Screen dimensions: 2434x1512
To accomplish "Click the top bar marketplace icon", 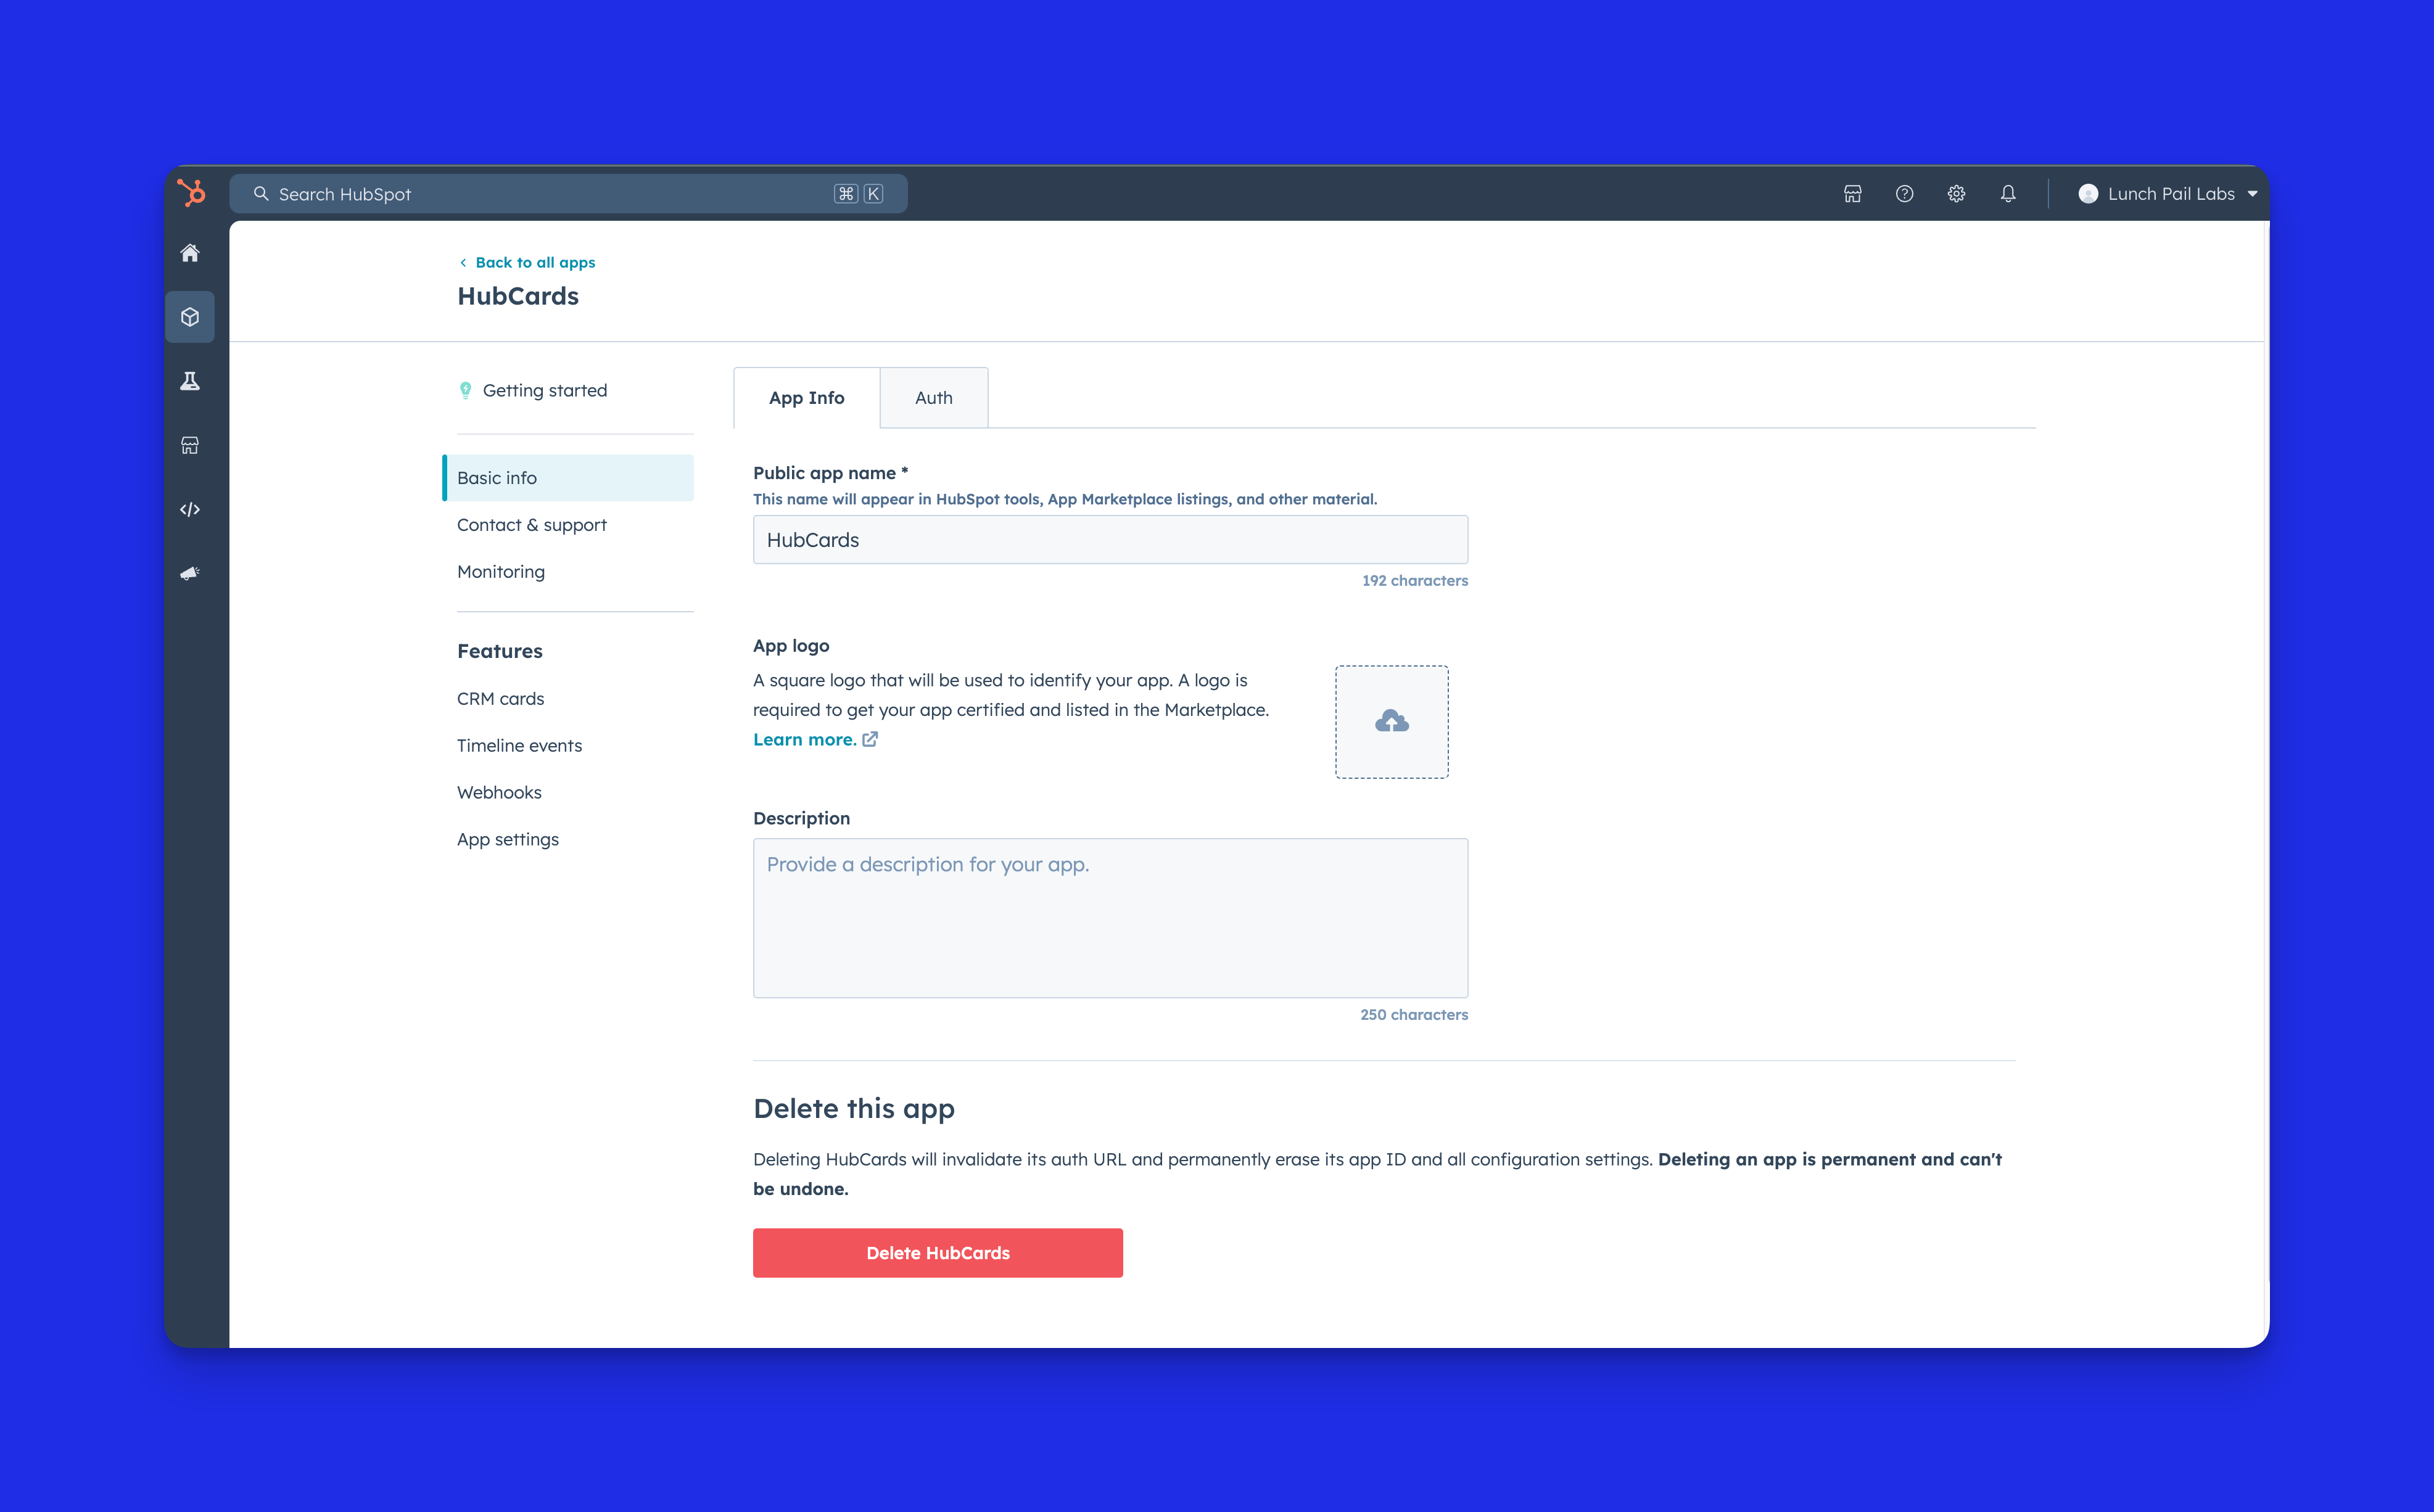I will (x=1852, y=194).
